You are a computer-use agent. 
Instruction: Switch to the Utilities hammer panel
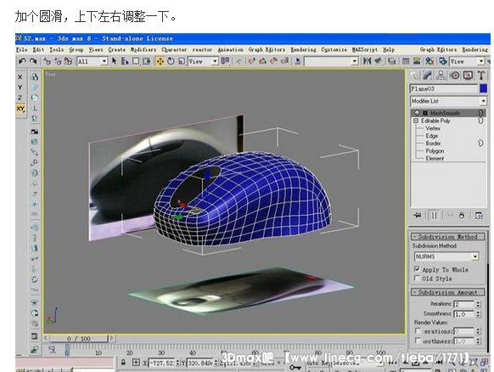480,76
